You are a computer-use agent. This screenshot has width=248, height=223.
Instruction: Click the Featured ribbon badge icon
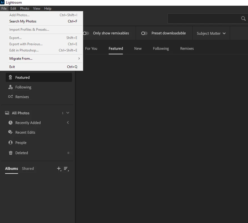coord(10,77)
